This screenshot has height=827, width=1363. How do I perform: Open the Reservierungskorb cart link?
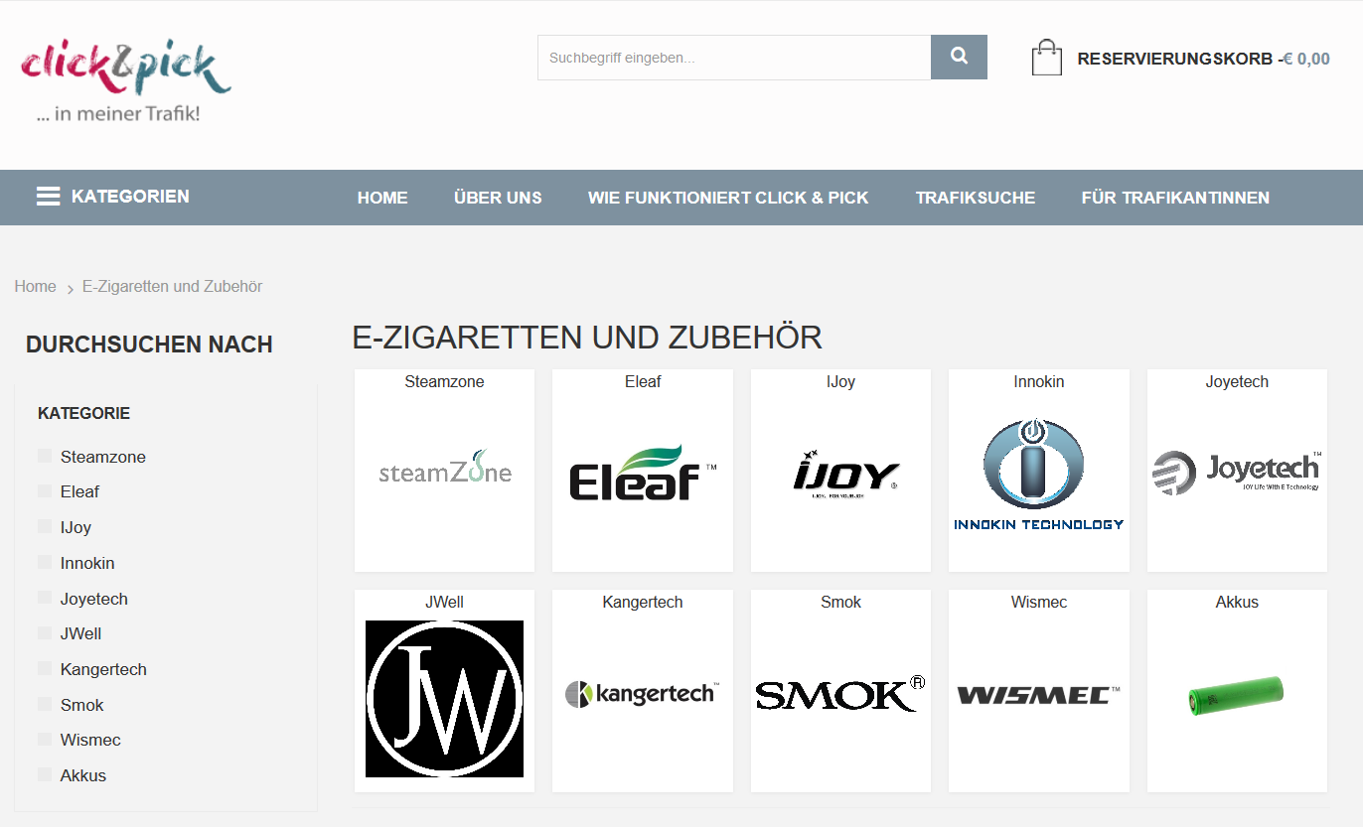click(1174, 59)
